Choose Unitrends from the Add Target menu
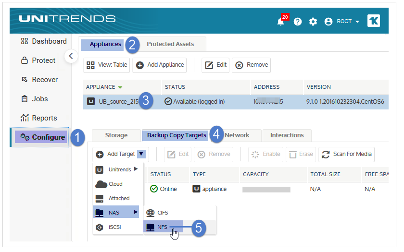Screen dimensions: 404x252 pos(118,170)
